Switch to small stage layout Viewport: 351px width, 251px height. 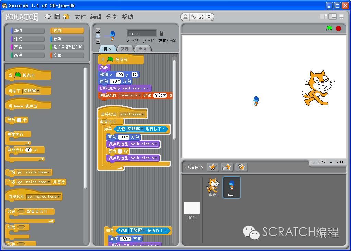324,17
